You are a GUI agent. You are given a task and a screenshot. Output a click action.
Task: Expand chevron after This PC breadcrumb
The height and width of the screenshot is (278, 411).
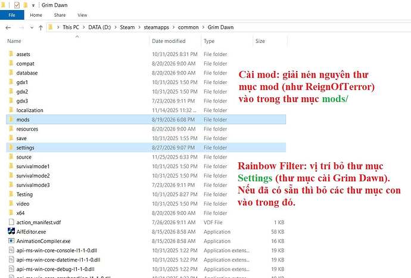[x=84, y=27]
